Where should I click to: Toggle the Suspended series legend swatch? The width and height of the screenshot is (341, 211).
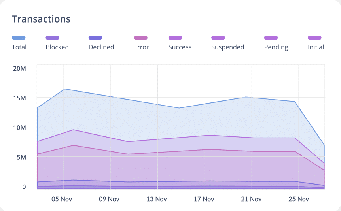(x=218, y=38)
